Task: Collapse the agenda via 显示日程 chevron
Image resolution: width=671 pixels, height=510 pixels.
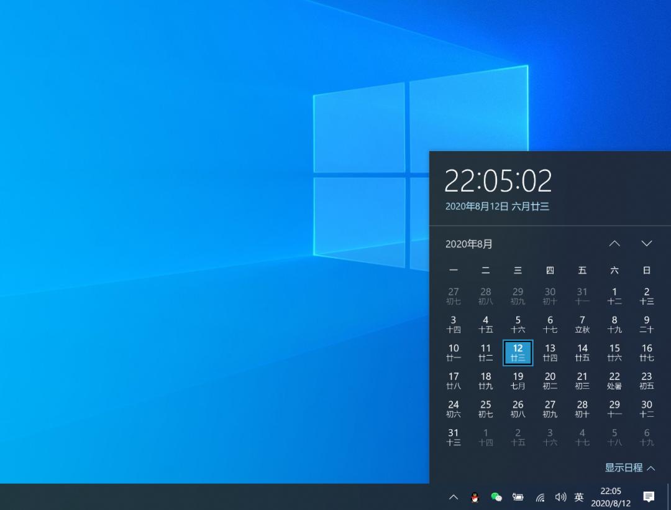Action: pos(649,468)
